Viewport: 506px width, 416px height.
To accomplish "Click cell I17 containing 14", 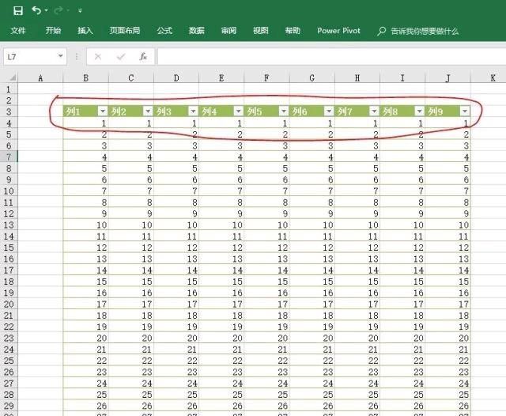I will click(x=402, y=270).
